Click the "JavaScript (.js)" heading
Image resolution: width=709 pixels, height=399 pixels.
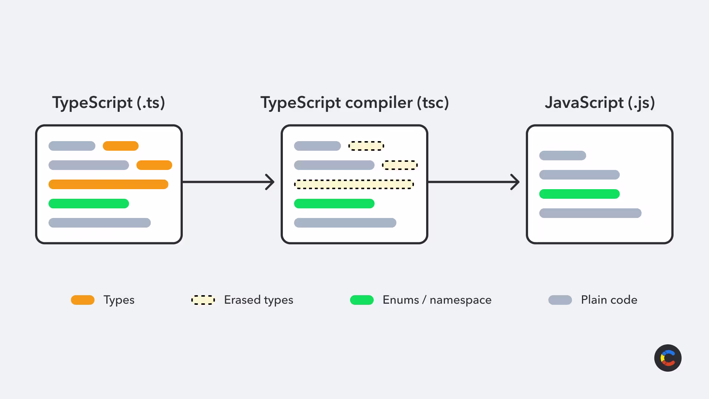click(600, 103)
